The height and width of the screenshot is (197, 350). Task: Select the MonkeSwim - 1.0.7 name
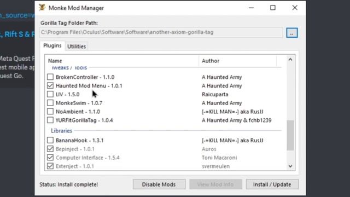(x=79, y=103)
